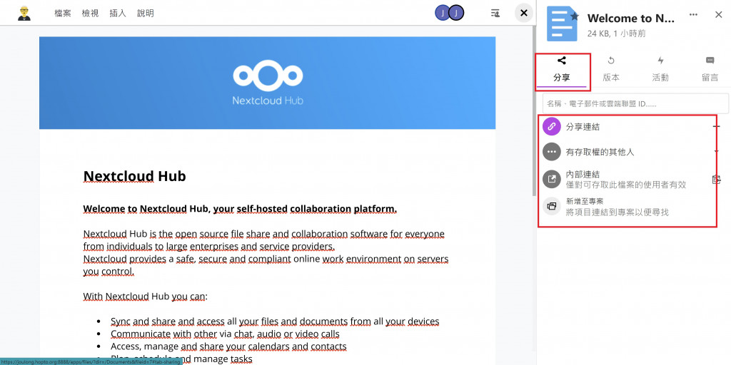Screen dimensions: 731x365
Task: Open the 檢視 menu
Action: tap(91, 14)
